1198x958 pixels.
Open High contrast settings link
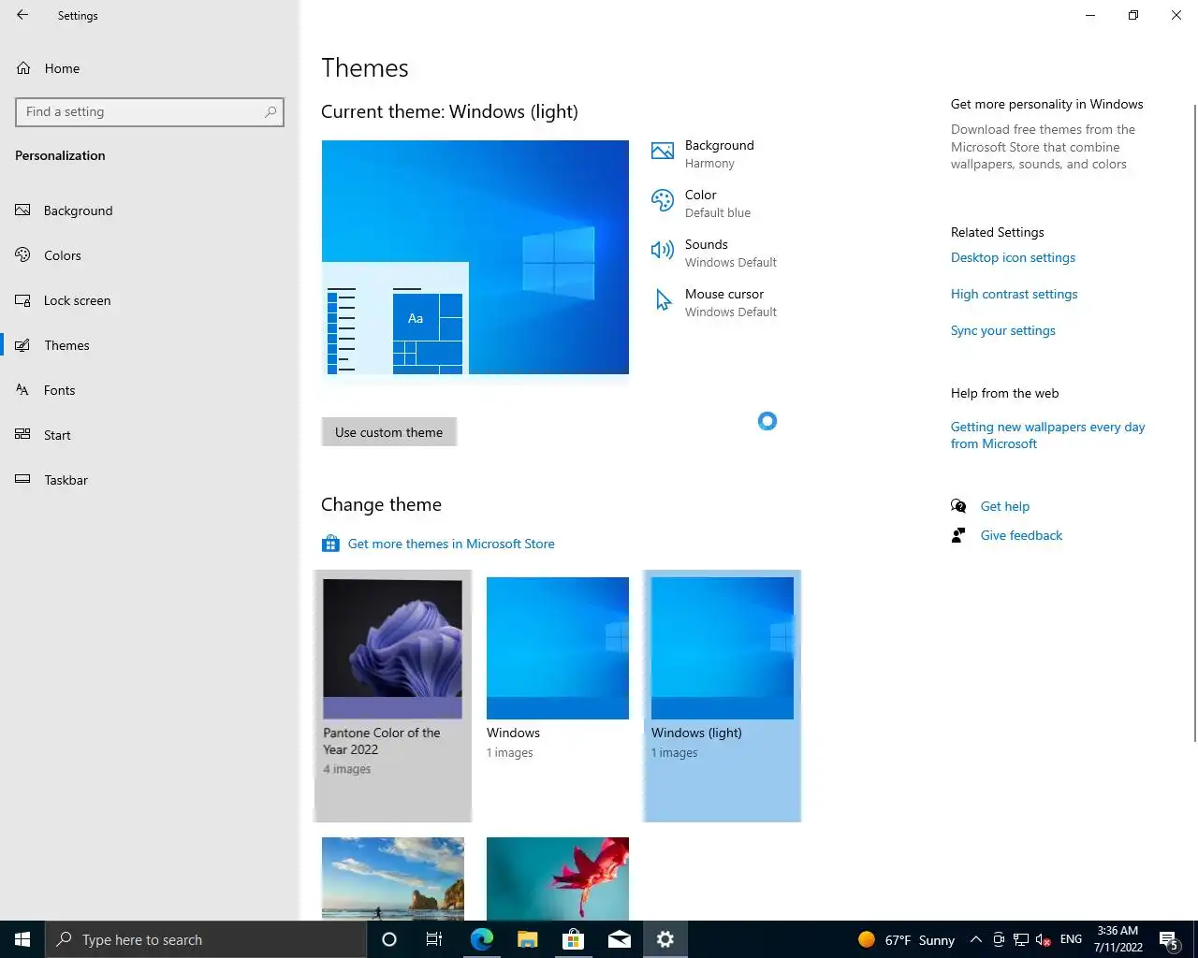[x=1014, y=294]
